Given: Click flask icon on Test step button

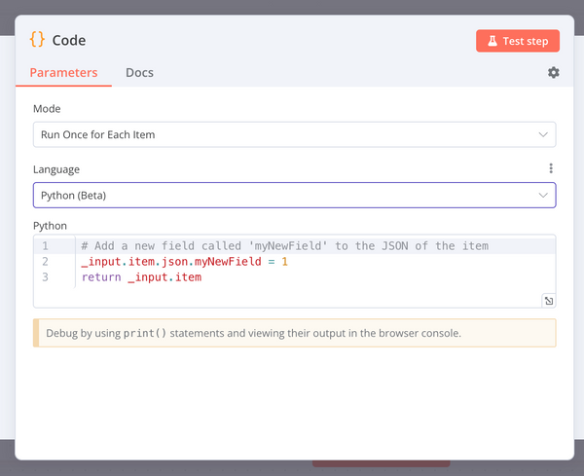Looking at the screenshot, I should point(493,41).
